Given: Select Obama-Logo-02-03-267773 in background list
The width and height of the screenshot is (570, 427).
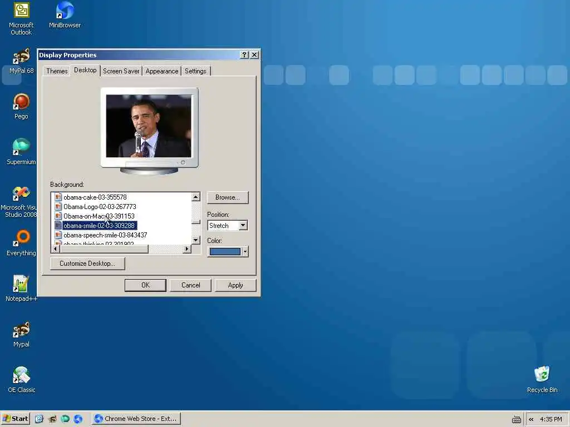Looking at the screenshot, I should (x=100, y=207).
